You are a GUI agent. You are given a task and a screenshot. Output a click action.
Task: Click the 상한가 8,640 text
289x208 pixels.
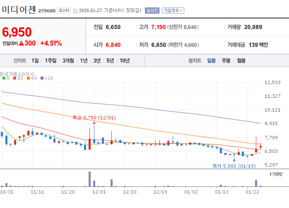183,27
